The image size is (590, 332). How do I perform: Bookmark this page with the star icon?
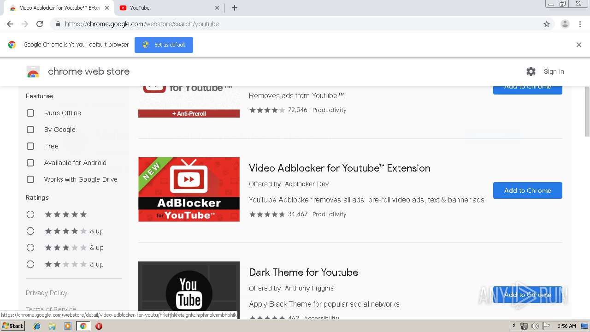click(547, 24)
